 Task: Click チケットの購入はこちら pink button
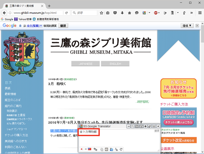tap(178, 122)
